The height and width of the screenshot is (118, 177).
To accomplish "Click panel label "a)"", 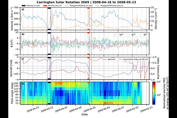I will pyautogui.click(x=23, y=9).
